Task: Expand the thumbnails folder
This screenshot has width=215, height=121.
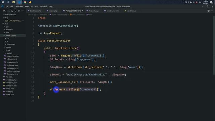Action: coord(11,44)
